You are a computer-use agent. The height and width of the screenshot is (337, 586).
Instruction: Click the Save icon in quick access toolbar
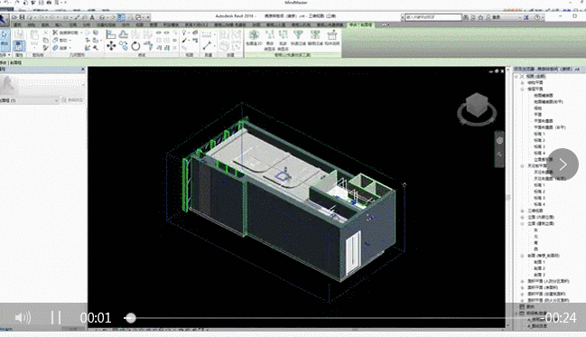click(23, 17)
